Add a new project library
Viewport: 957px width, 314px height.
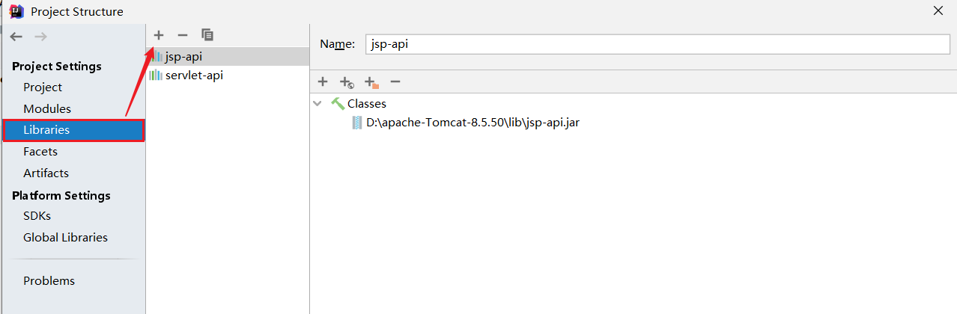pos(158,34)
